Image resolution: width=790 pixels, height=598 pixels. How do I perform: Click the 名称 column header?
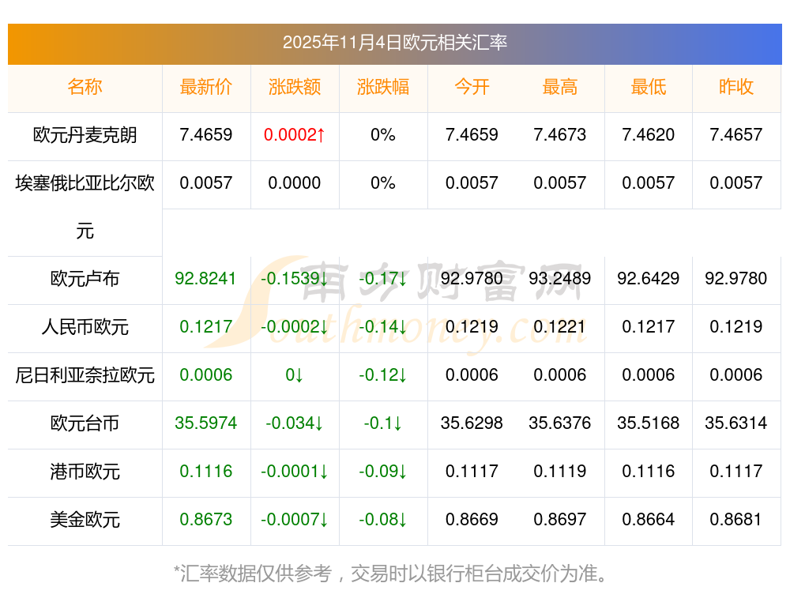point(85,87)
